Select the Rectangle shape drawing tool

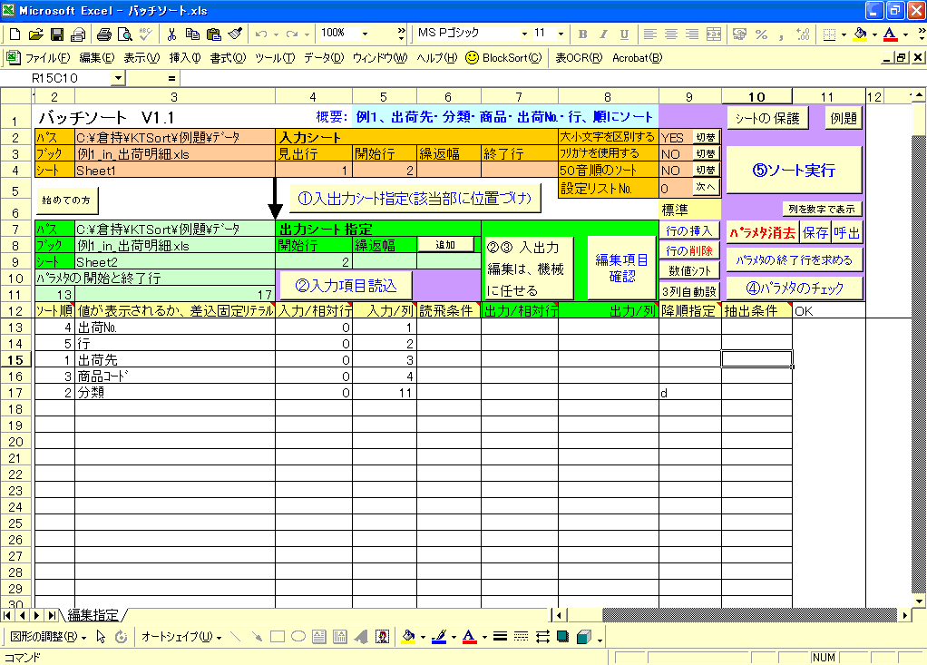click(278, 637)
